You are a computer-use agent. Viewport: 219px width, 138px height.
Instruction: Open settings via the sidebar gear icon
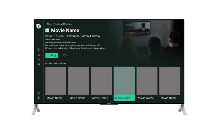pyautogui.click(x=39, y=97)
